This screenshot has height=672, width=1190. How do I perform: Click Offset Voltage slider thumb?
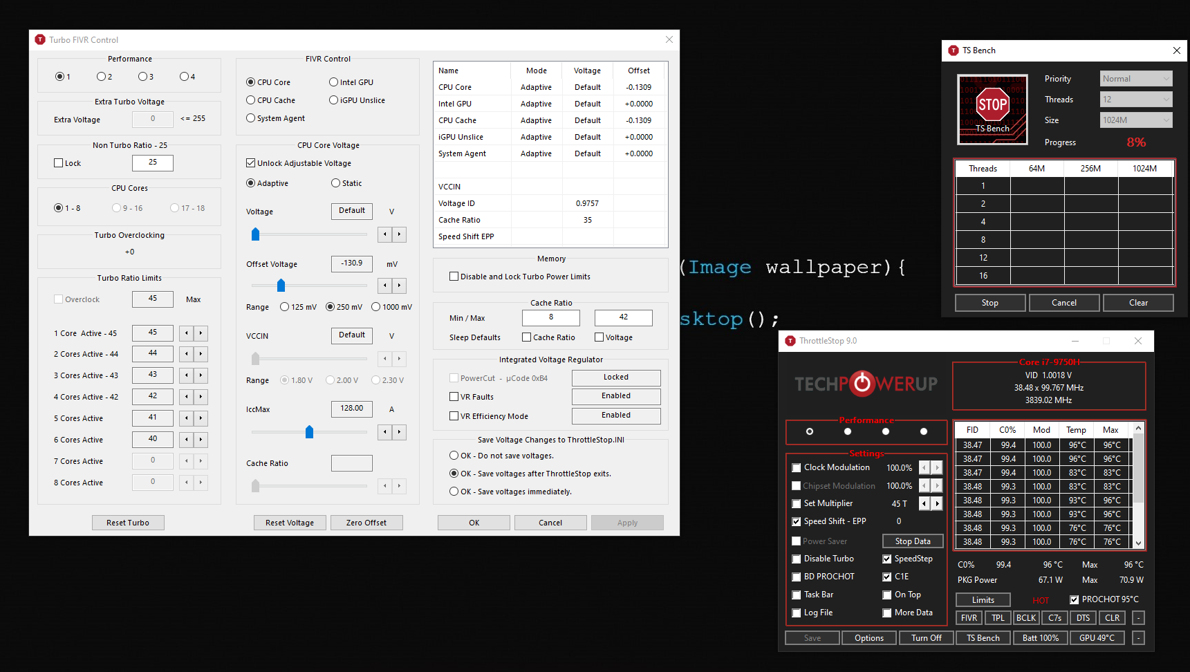281,286
